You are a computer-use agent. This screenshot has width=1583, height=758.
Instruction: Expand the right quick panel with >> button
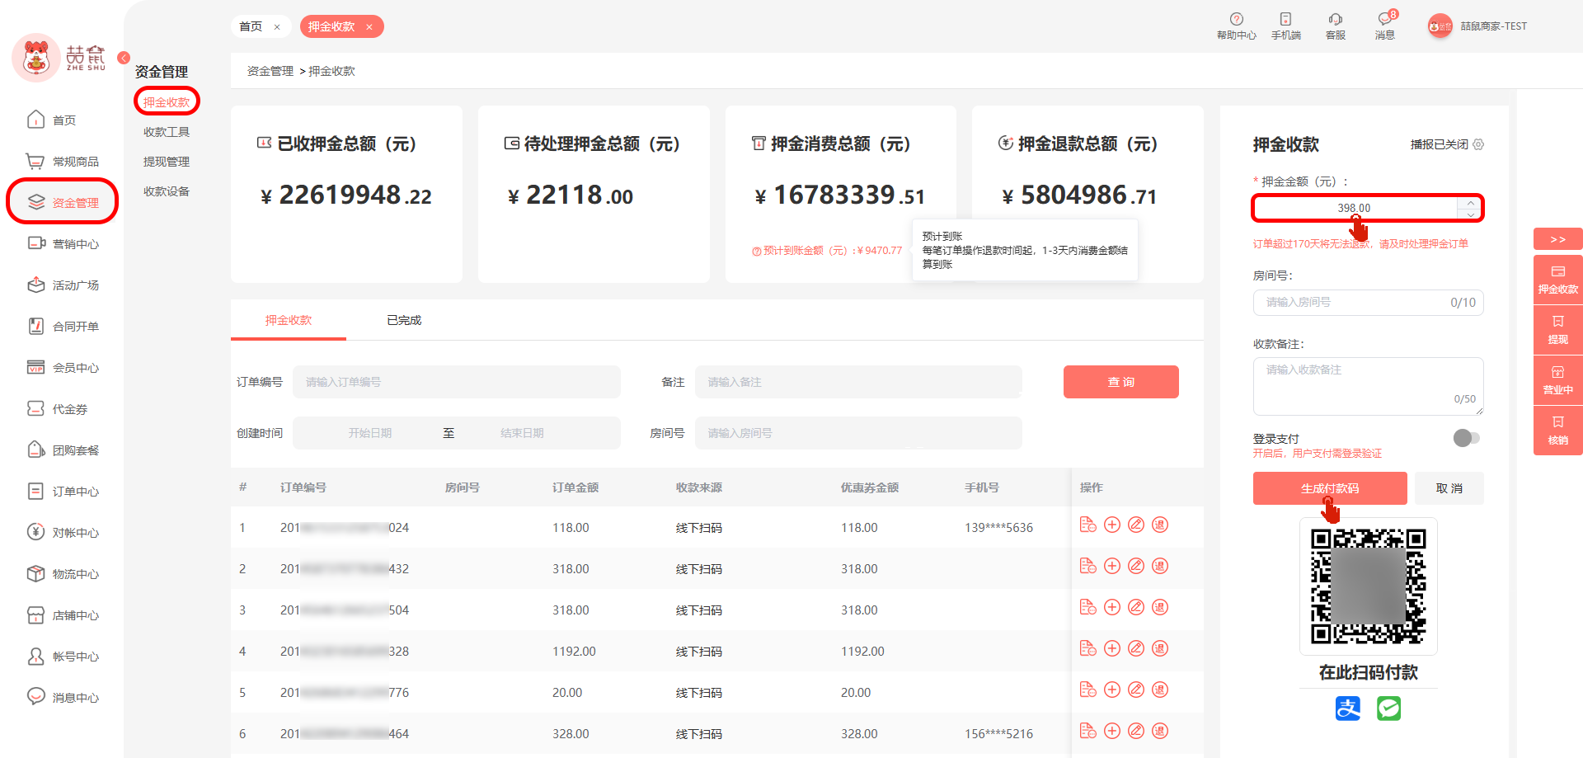(x=1557, y=239)
